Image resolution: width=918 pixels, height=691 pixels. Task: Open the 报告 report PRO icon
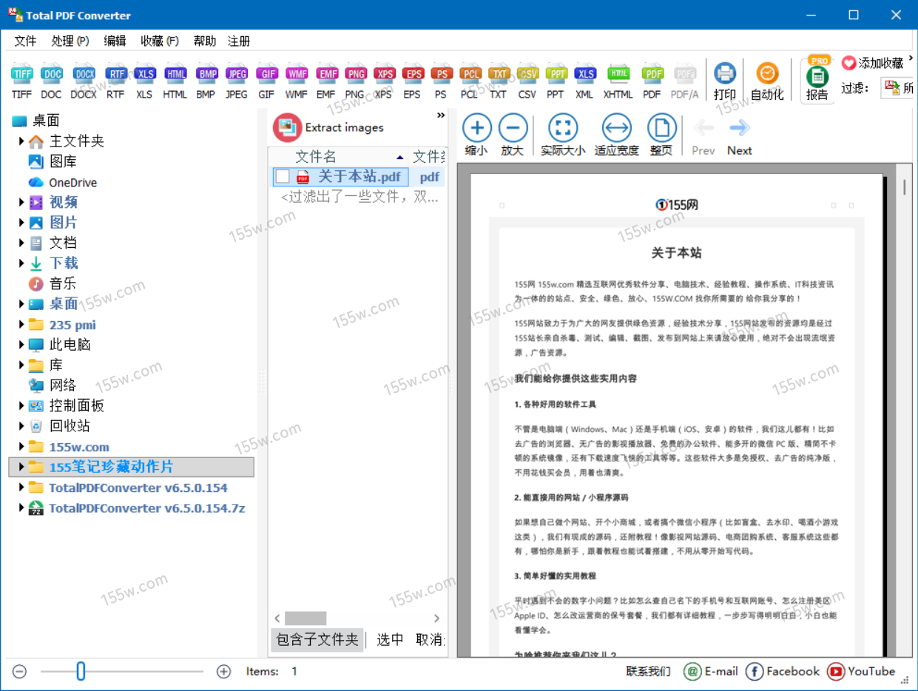click(817, 77)
